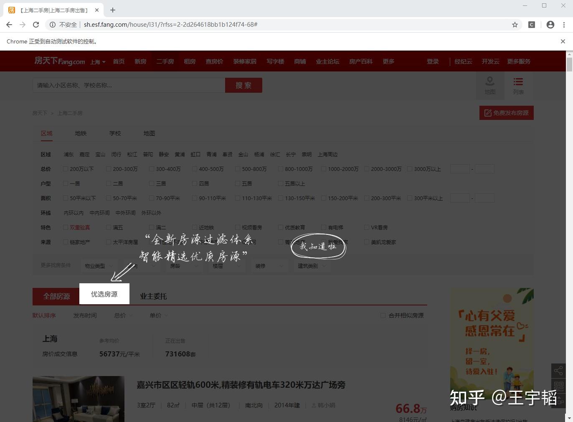The image size is (573, 422).
Task: Open the 二手房 navigation menu item
Action: tap(165, 61)
